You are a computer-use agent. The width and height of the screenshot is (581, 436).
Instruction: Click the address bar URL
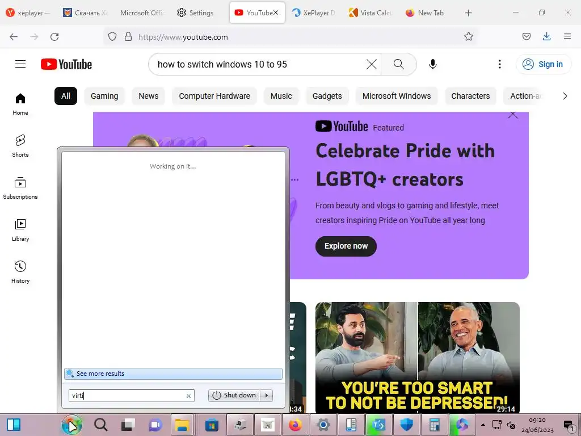tap(183, 37)
